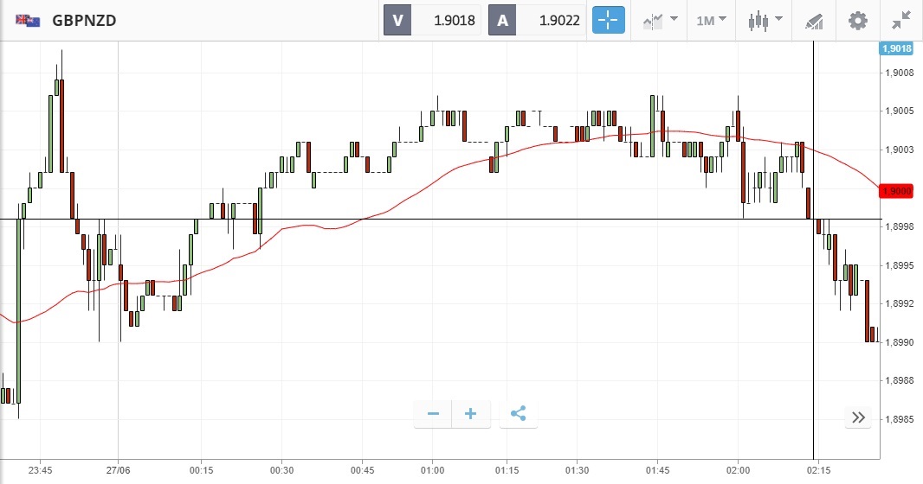Zoom out with the minus button

click(433, 414)
